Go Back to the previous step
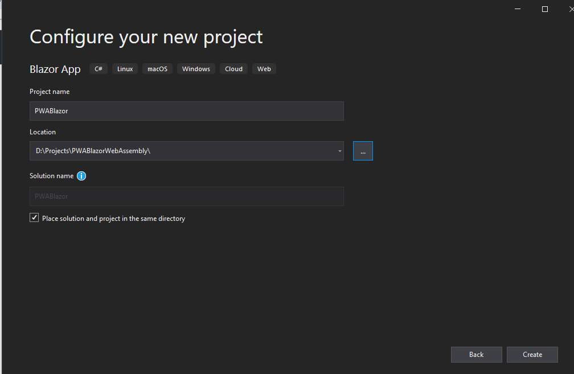The width and height of the screenshot is (574, 374). (476, 355)
